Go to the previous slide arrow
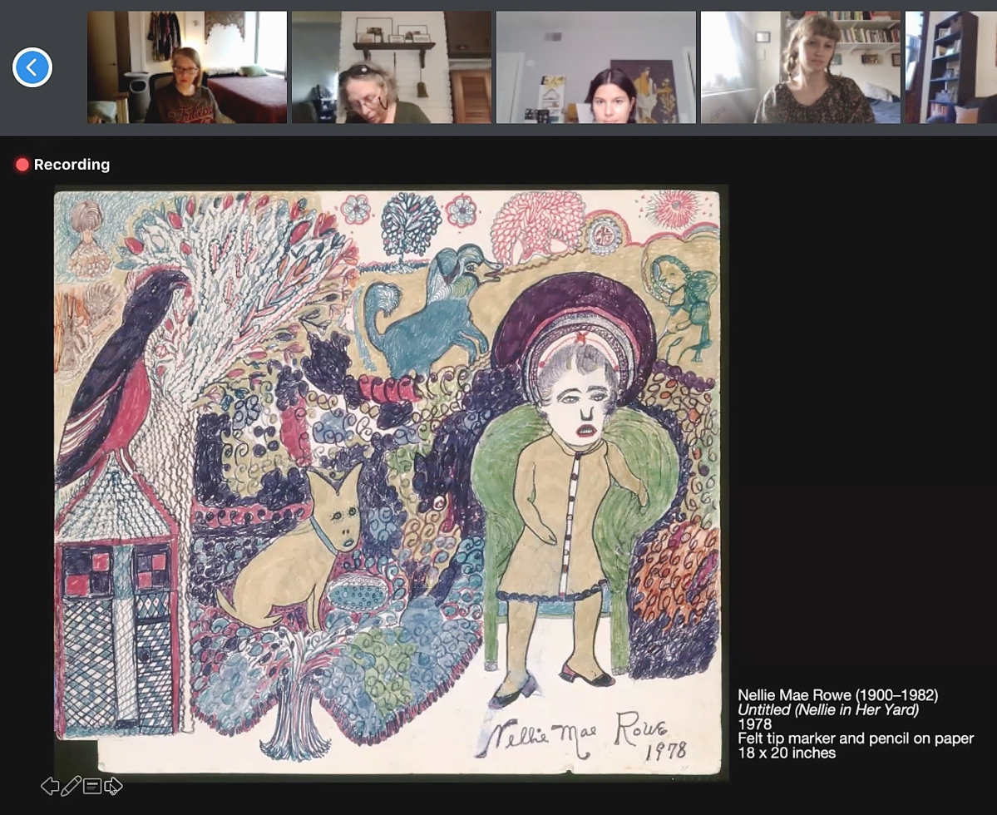Viewport: 997px width, 815px height. tap(50, 787)
